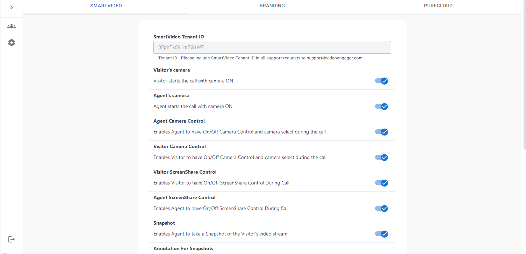Viewport: 526px width, 254px height.
Task: Click the 'Visitor Camera Control' heading
Action: click(x=180, y=146)
